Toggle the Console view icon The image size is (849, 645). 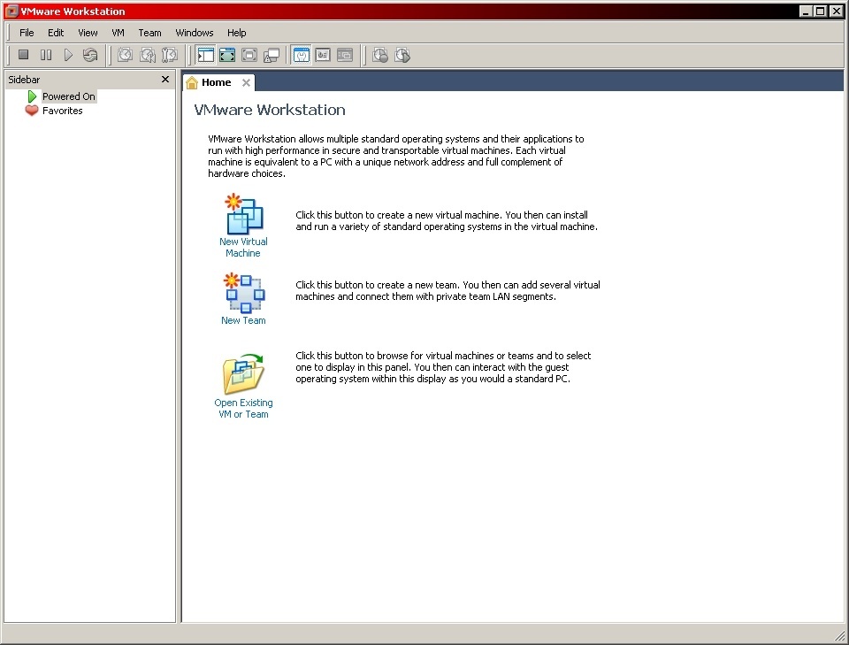click(x=301, y=54)
